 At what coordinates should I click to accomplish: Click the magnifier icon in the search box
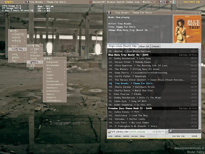(x=170, y=131)
